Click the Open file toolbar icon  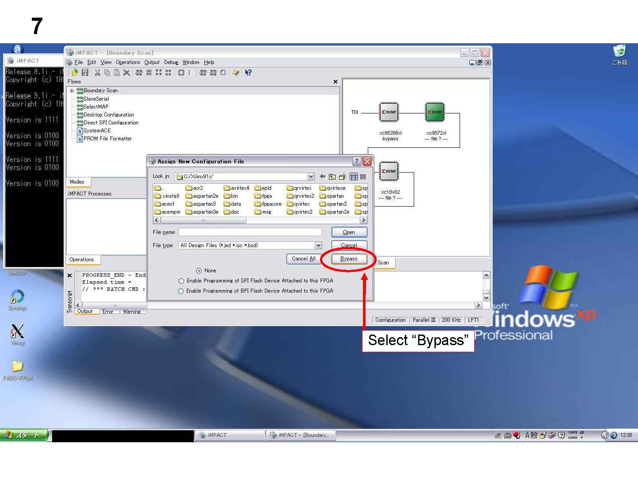pos(75,73)
